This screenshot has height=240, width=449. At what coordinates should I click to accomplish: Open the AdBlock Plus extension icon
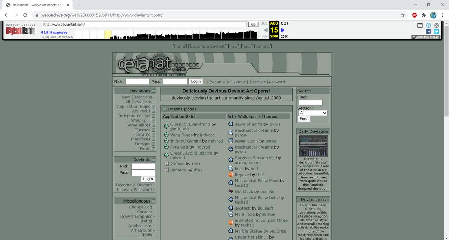point(414,15)
